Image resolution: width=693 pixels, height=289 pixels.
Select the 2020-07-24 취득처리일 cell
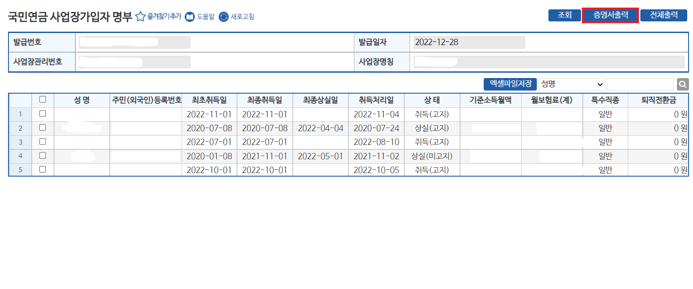point(377,128)
